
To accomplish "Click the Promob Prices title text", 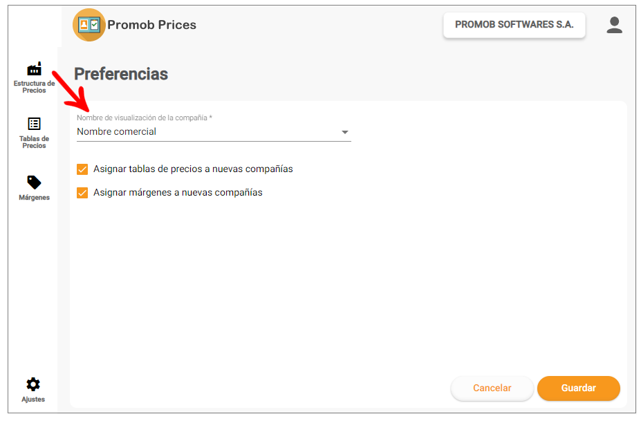I will pyautogui.click(x=151, y=25).
